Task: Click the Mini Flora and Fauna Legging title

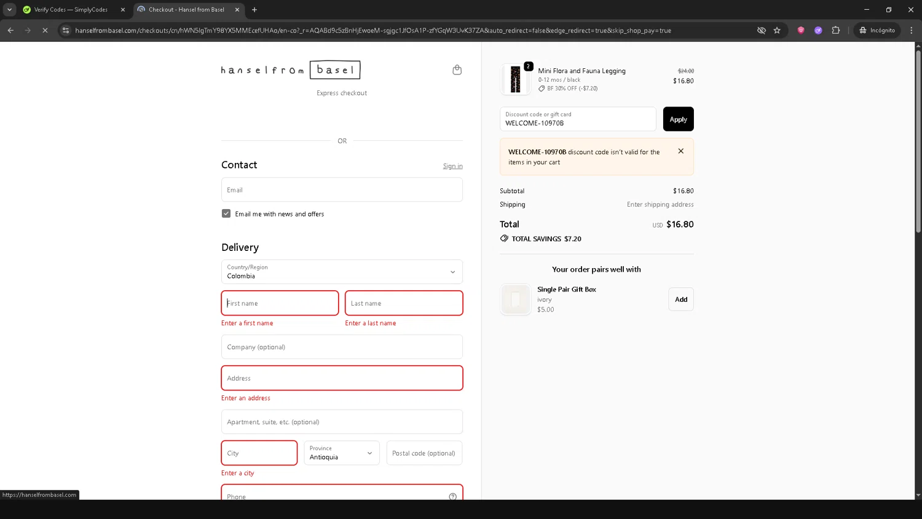Action: click(x=582, y=71)
